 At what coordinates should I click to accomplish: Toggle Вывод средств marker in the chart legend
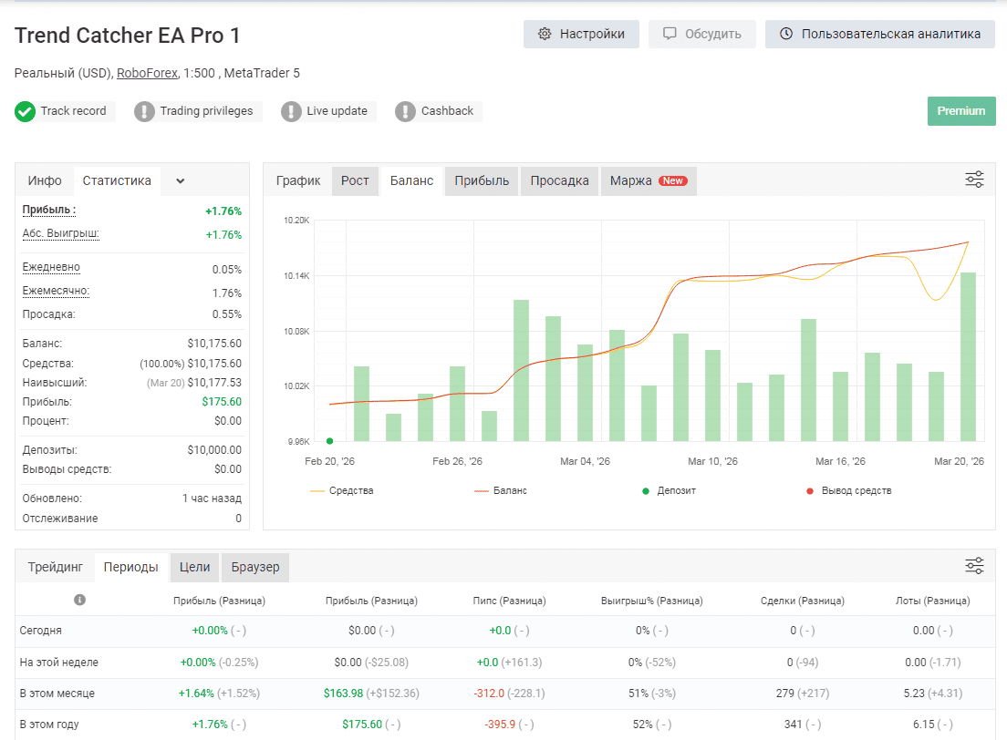click(848, 490)
